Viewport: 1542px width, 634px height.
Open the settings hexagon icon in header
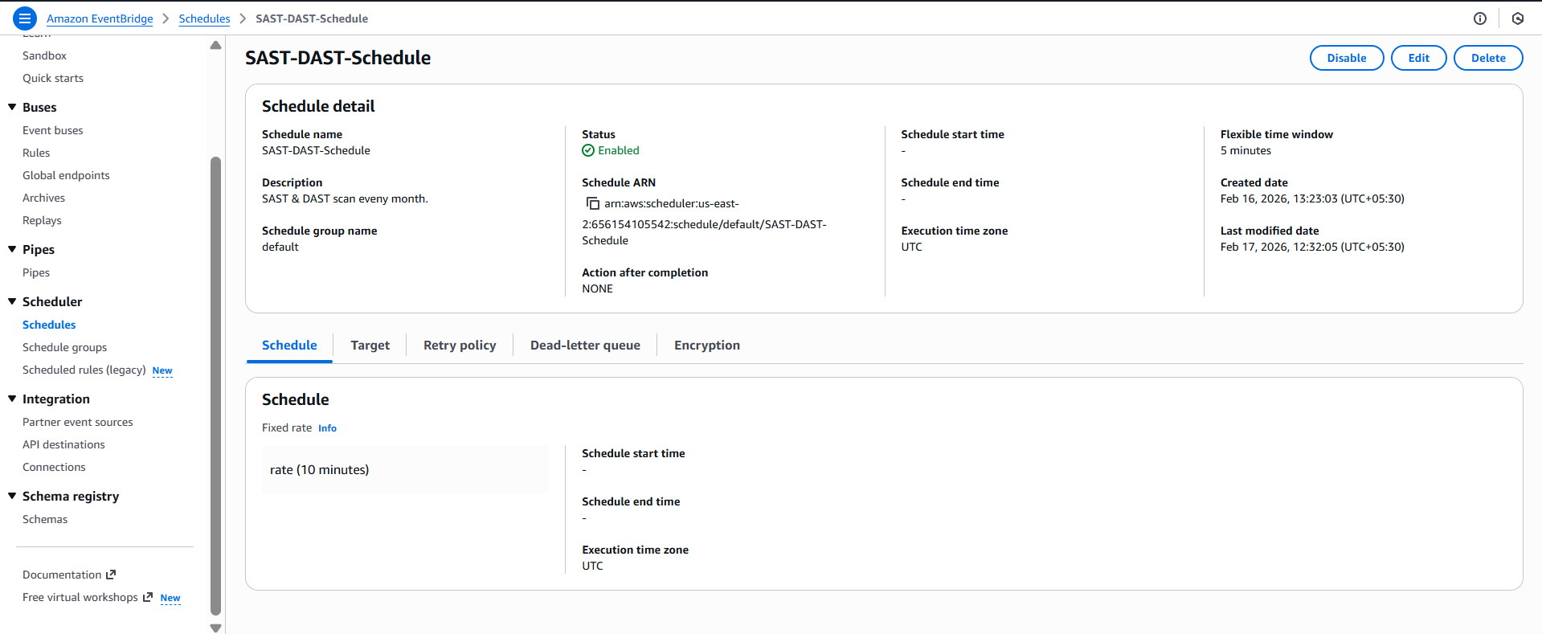coord(1518,18)
